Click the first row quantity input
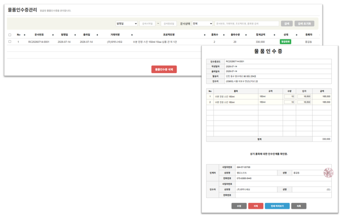342x215 pixels. pos(289,96)
